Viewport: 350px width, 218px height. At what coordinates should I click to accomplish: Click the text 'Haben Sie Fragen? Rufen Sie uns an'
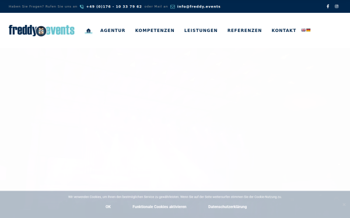click(x=43, y=6)
